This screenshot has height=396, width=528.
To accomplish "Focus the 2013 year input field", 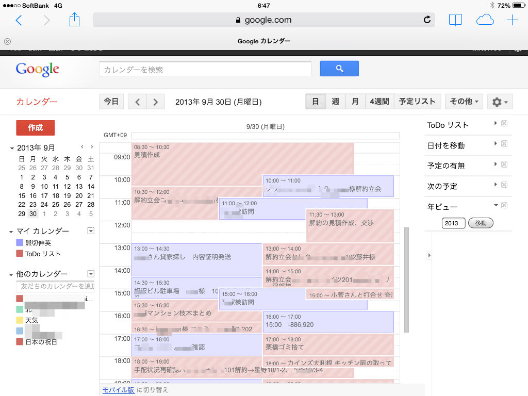I will 453,223.
